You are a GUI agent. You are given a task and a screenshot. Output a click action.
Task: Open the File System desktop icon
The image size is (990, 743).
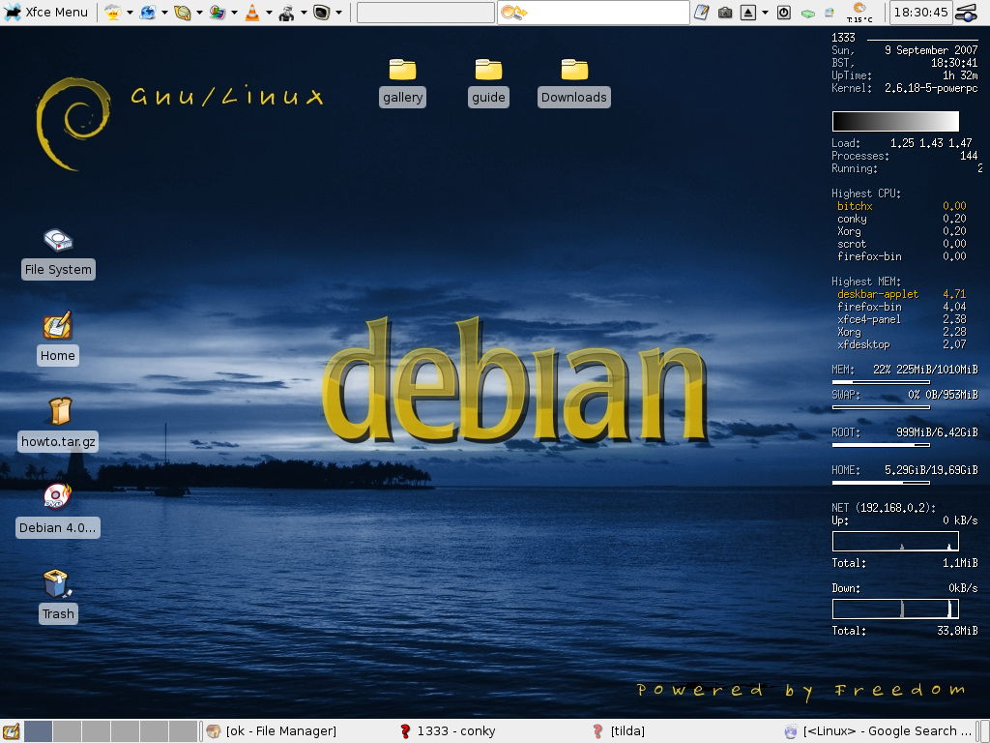click(x=58, y=254)
